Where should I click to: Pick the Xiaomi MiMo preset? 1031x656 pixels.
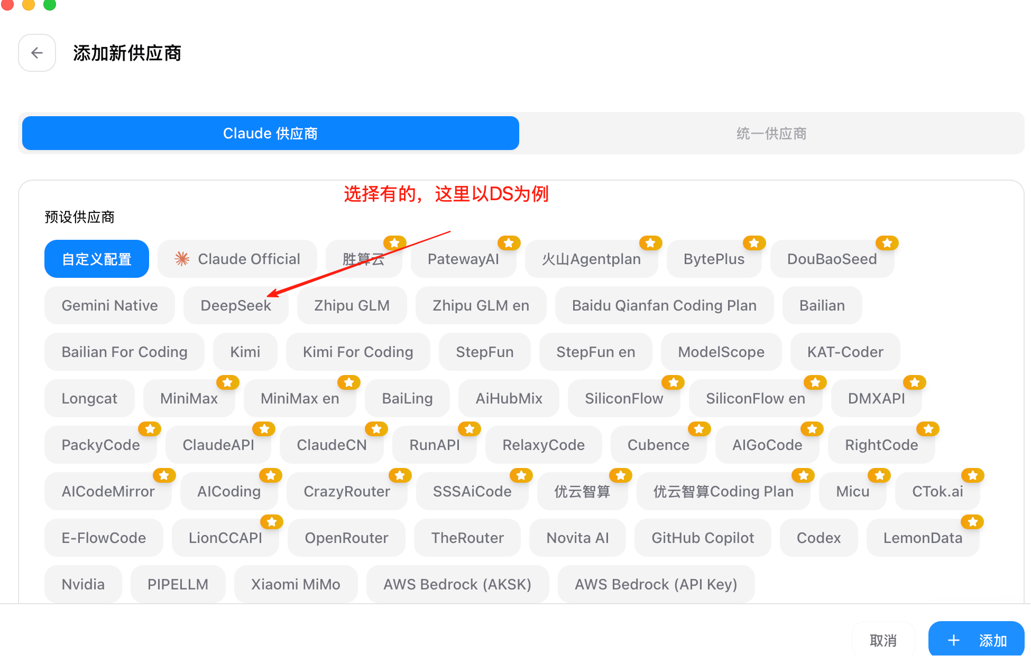click(296, 584)
